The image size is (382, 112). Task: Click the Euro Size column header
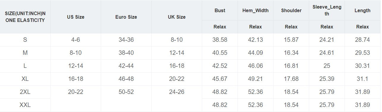pos(126,17)
